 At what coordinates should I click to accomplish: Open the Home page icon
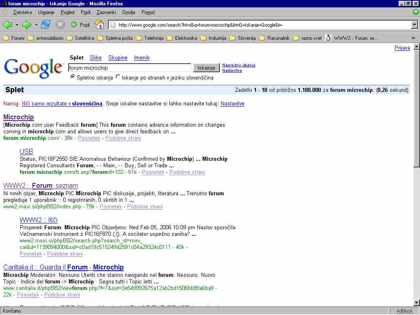tap(99, 25)
